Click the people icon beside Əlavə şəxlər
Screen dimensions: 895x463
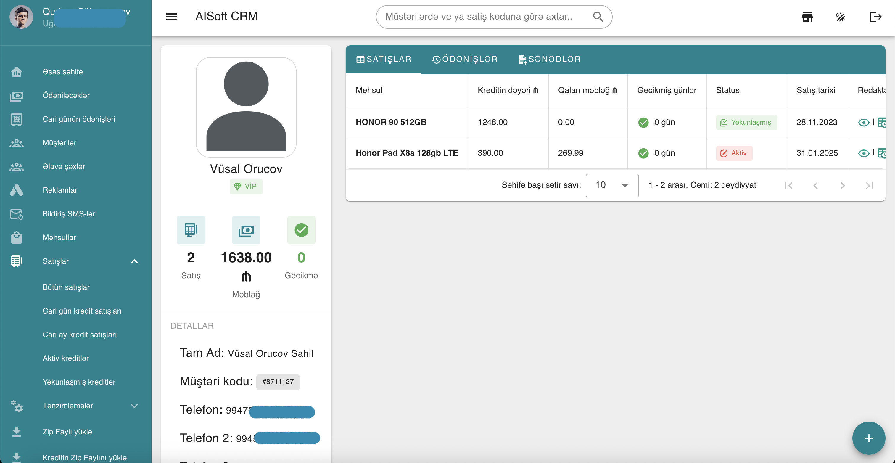point(16,166)
